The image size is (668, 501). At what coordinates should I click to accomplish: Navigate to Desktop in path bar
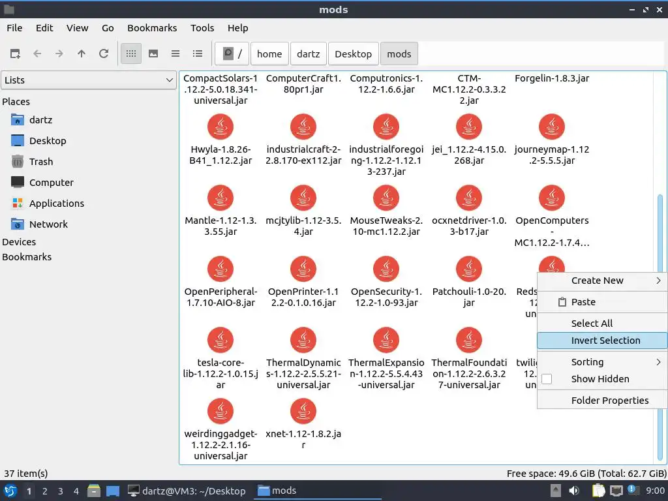click(353, 53)
